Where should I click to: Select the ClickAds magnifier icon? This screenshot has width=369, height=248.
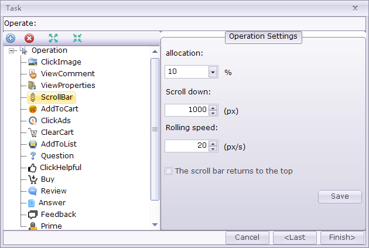tap(33, 121)
